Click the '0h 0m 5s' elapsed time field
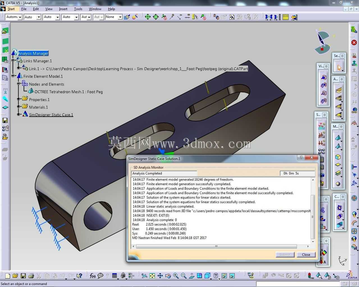This screenshot has height=287, width=359. pos(297,173)
